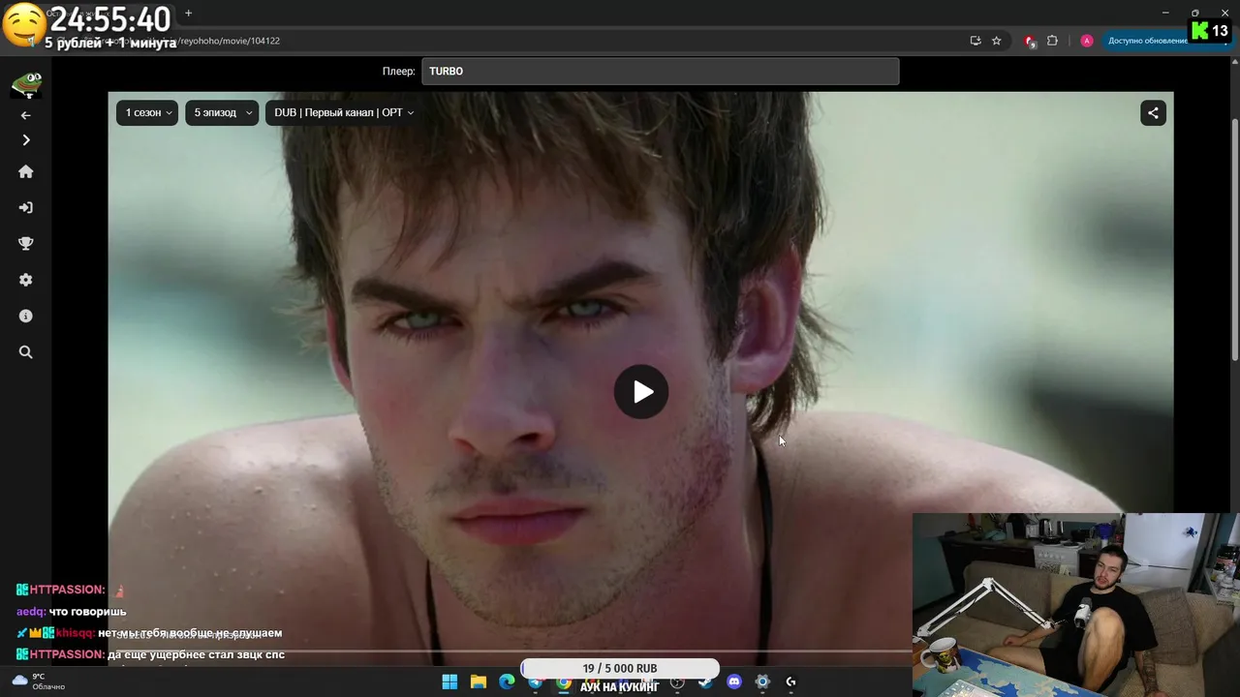Select the TURBO player field
The image size is (1240, 697).
coord(660,72)
